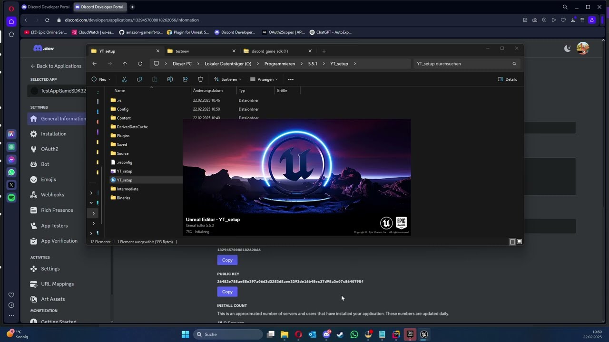Open Messenger in Opera sidebar
The height and width of the screenshot is (342, 609).
pyautogui.click(x=11, y=160)
